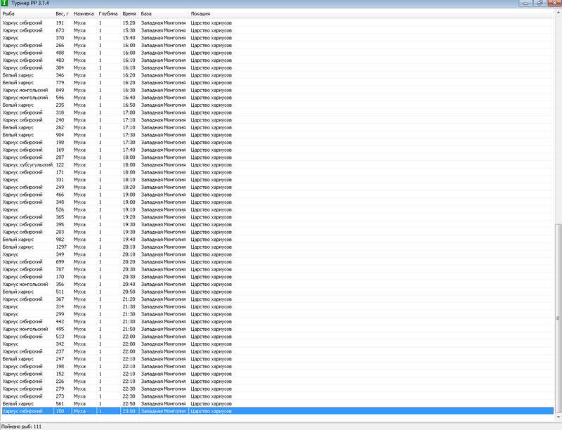Sort by the Наживка column header
The height and width of the screenshot is (430, 562).
(84, 13)
